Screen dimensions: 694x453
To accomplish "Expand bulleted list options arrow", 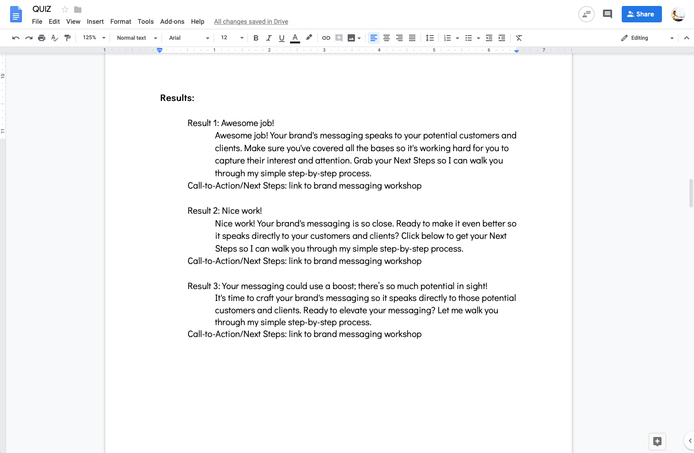I will pos(479,38).
